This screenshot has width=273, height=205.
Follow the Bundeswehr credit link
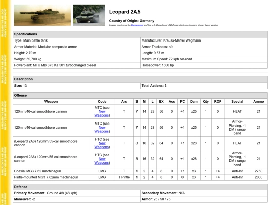[137, 25]
